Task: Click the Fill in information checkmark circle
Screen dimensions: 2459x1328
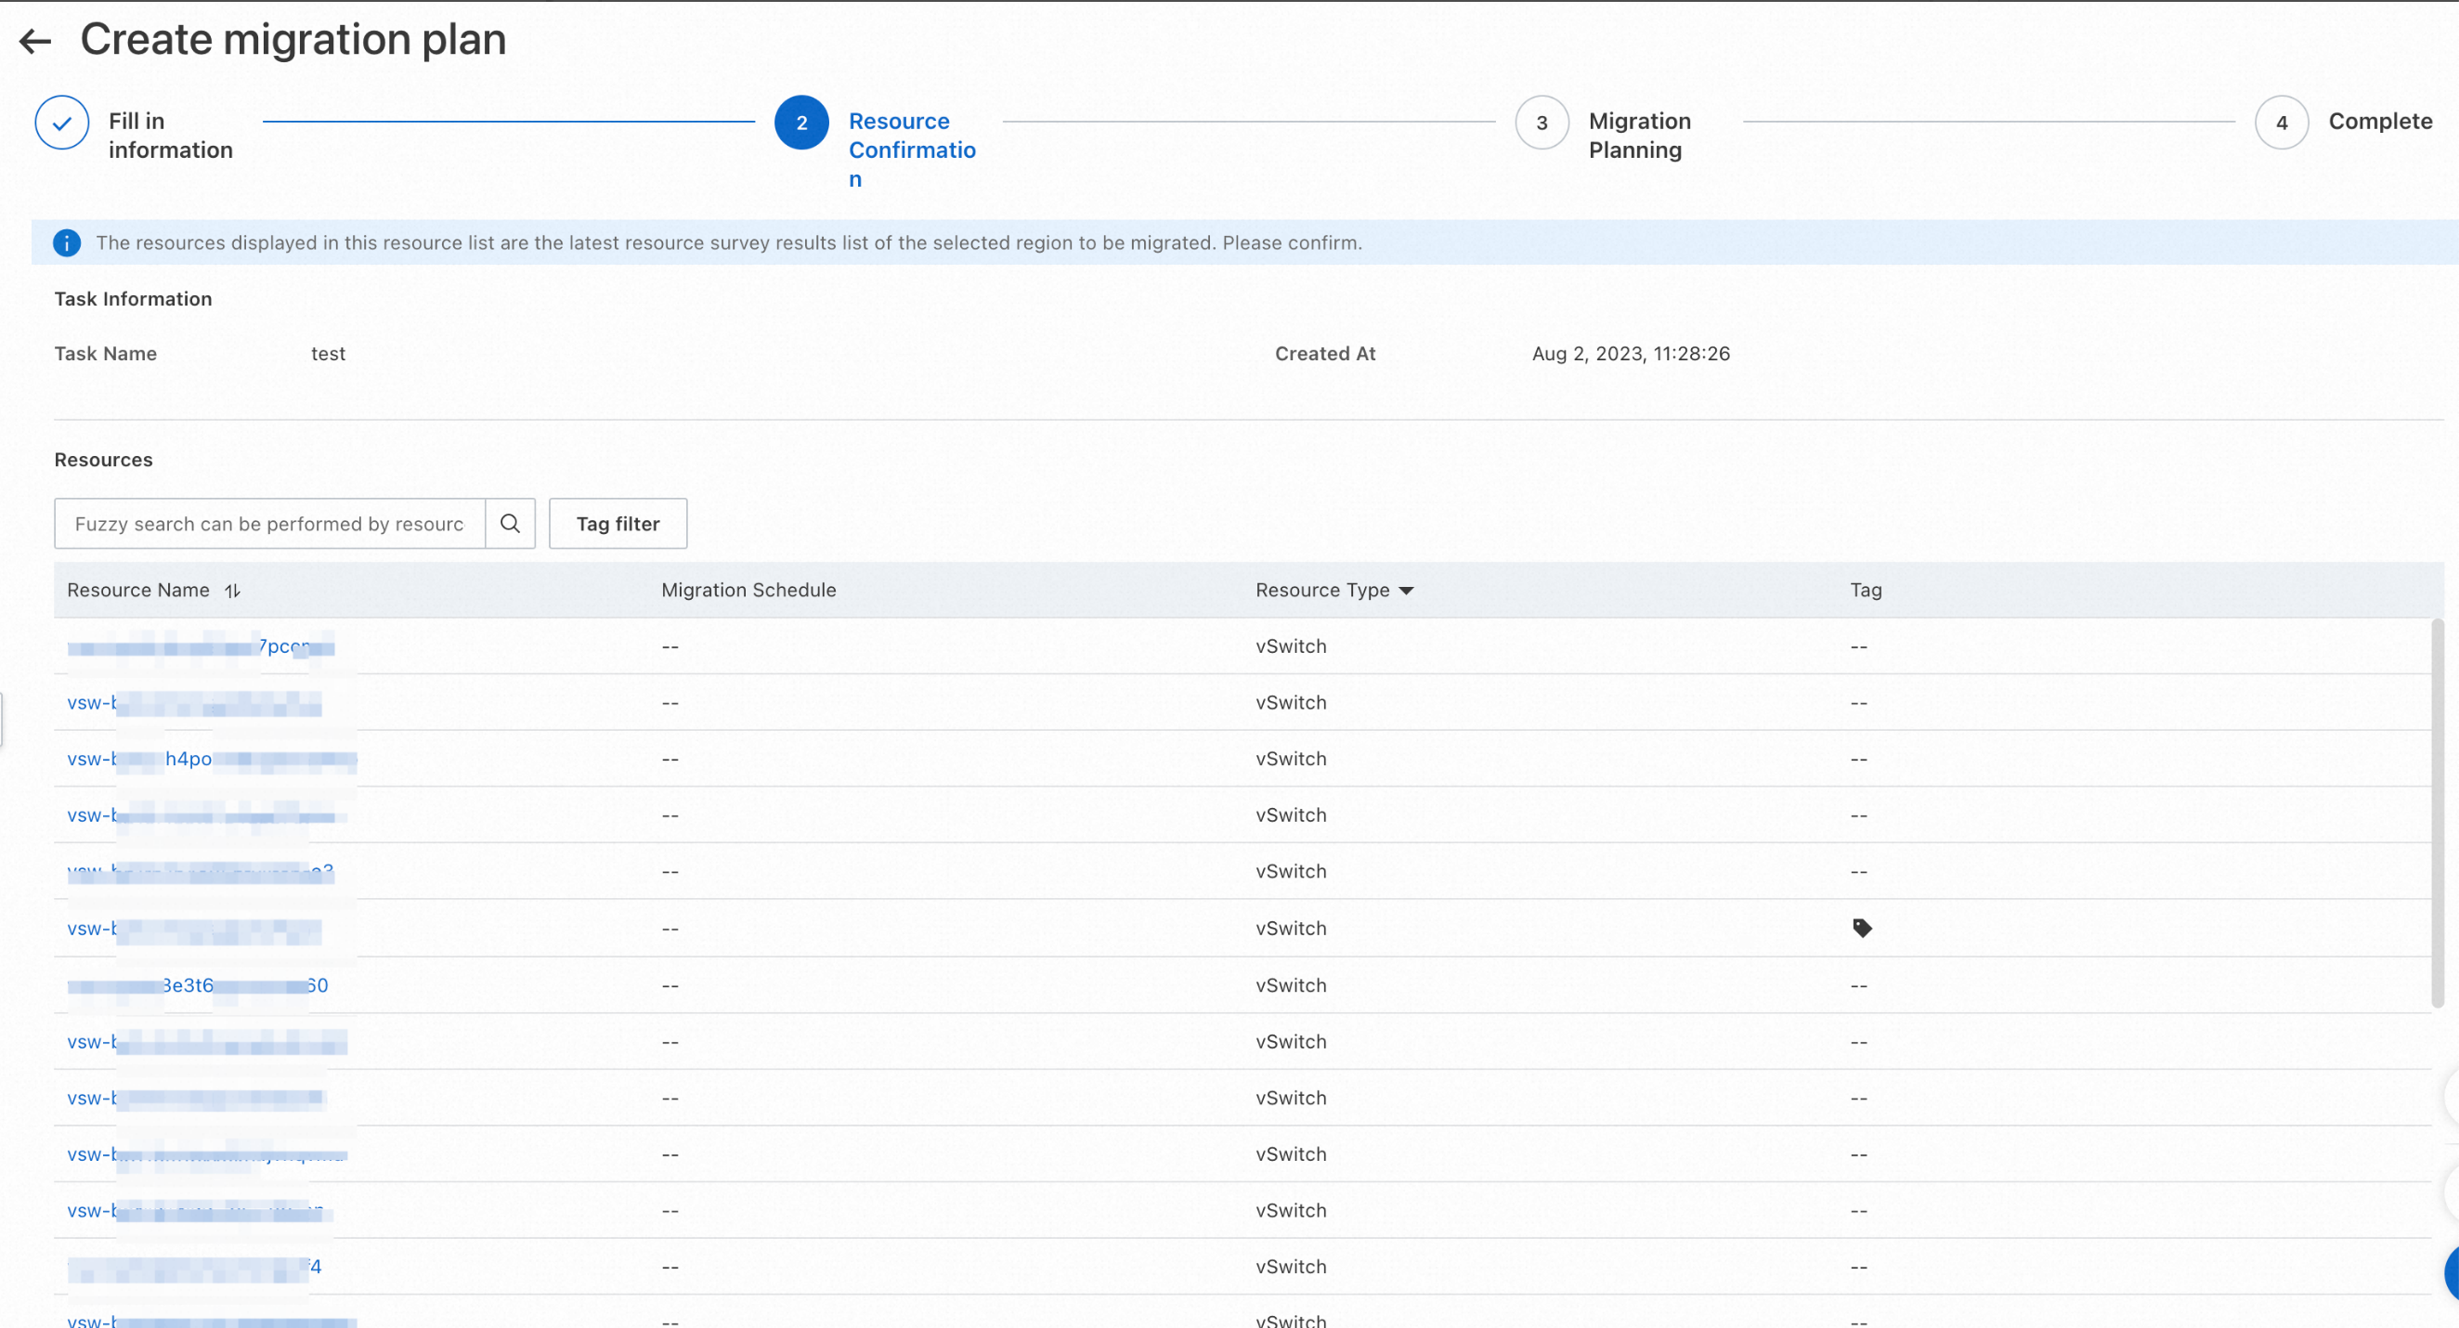Action: pos(62,123)
